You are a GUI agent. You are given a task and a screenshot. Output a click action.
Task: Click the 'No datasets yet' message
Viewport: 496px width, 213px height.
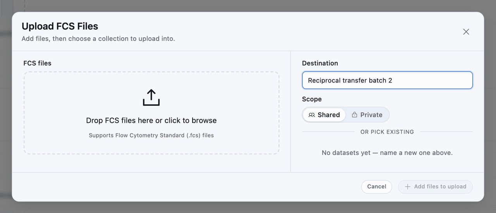tap(387, 153)
